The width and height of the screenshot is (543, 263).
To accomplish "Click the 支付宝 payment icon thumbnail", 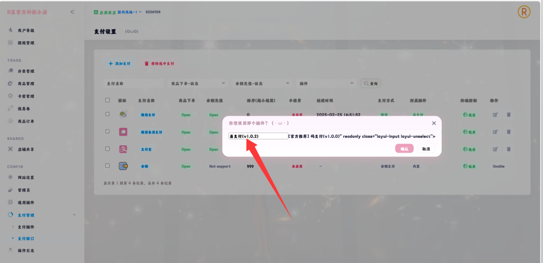I will tap(122, 149).
